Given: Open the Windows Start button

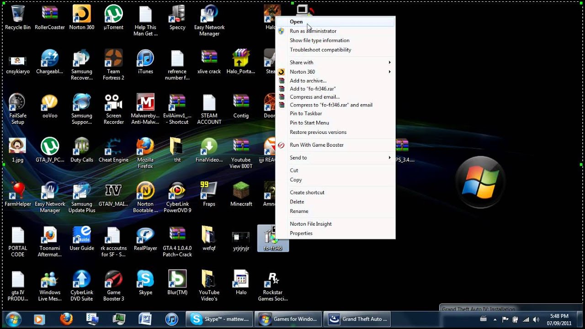Looking at the screenshot, I should point(13,319).
